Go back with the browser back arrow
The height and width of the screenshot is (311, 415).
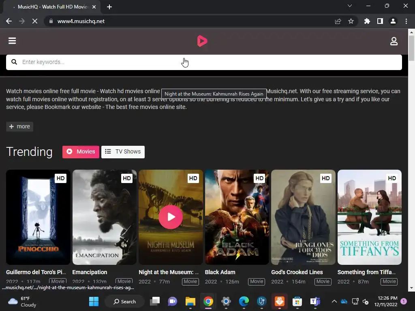pos(9,21)
